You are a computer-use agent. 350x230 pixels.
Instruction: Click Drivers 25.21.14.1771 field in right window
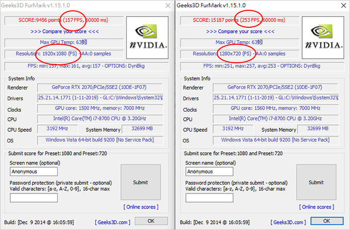click(276, 98)
